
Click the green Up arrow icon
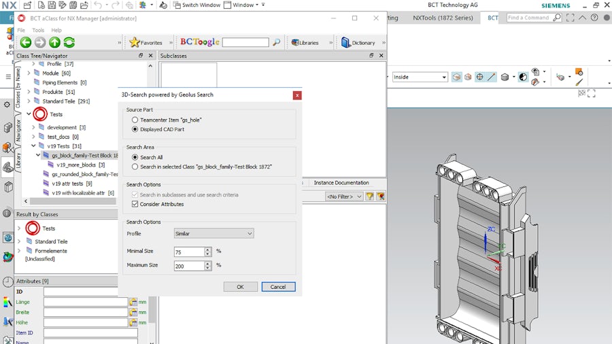point(54,42)
